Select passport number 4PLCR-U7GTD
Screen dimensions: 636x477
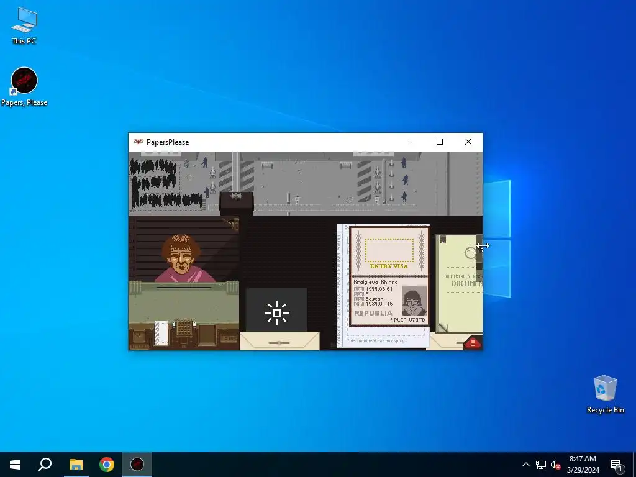[x=407, y=320]
